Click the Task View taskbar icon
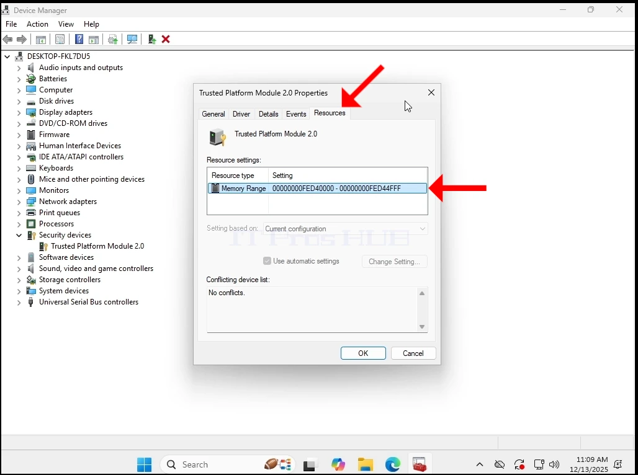 pyautogui.click(x=310, y=464)
